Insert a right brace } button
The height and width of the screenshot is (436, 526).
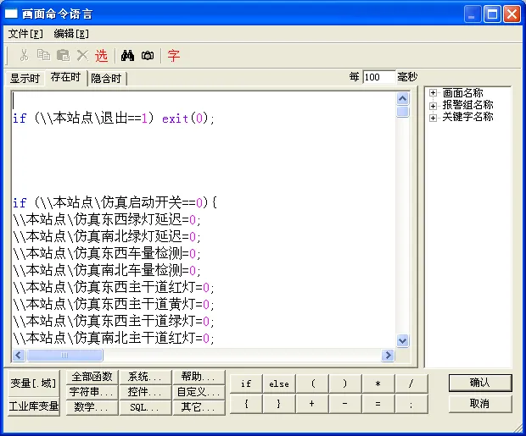[279, 404]
